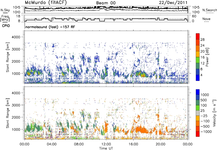Click the Beam 00 label

(x=106, y=3)
